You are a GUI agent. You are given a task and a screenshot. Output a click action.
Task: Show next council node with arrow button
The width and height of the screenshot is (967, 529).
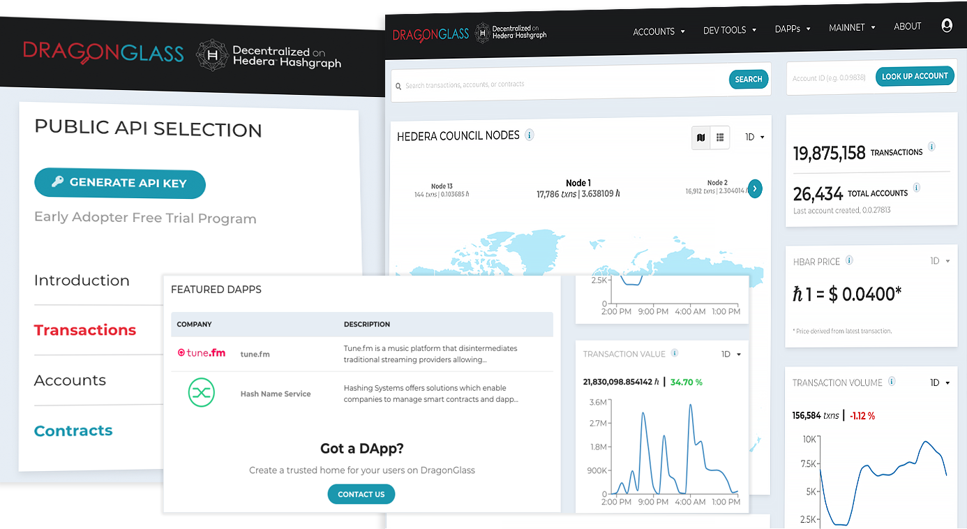pyautogui.click(x=755, y=188)
